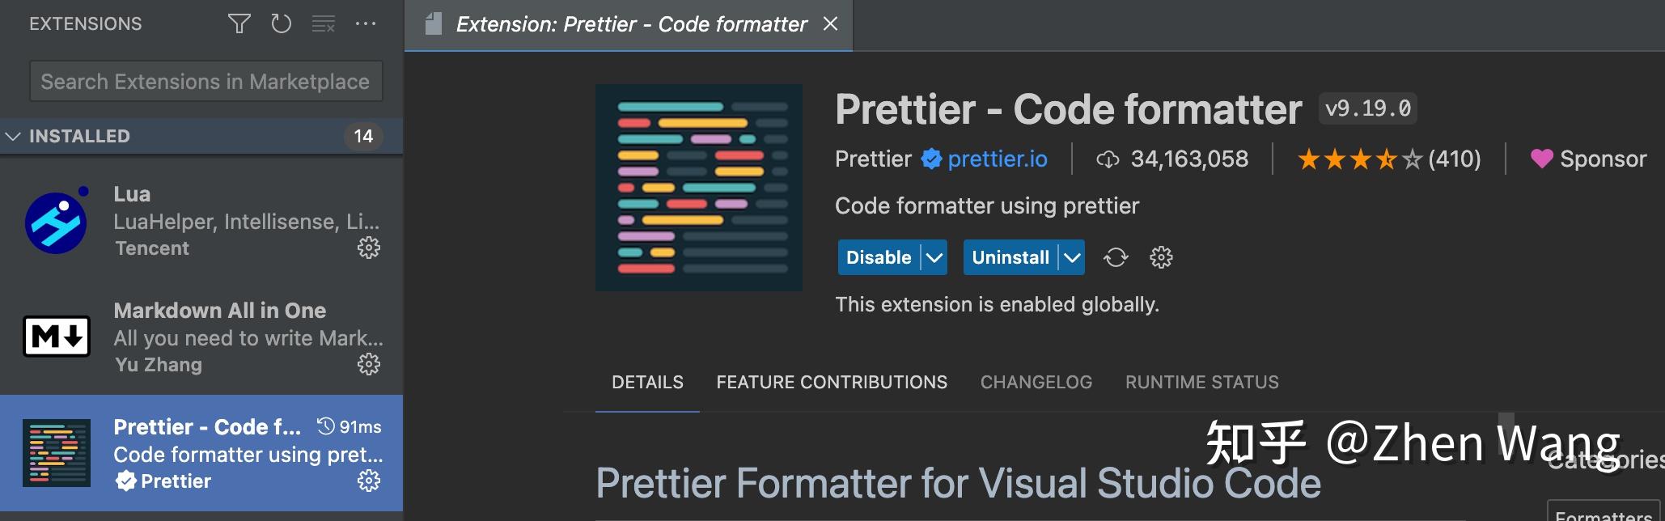Collapse the INSTALLED extensions section
This screenshot has width=1665, height=521.
point(12,136)
